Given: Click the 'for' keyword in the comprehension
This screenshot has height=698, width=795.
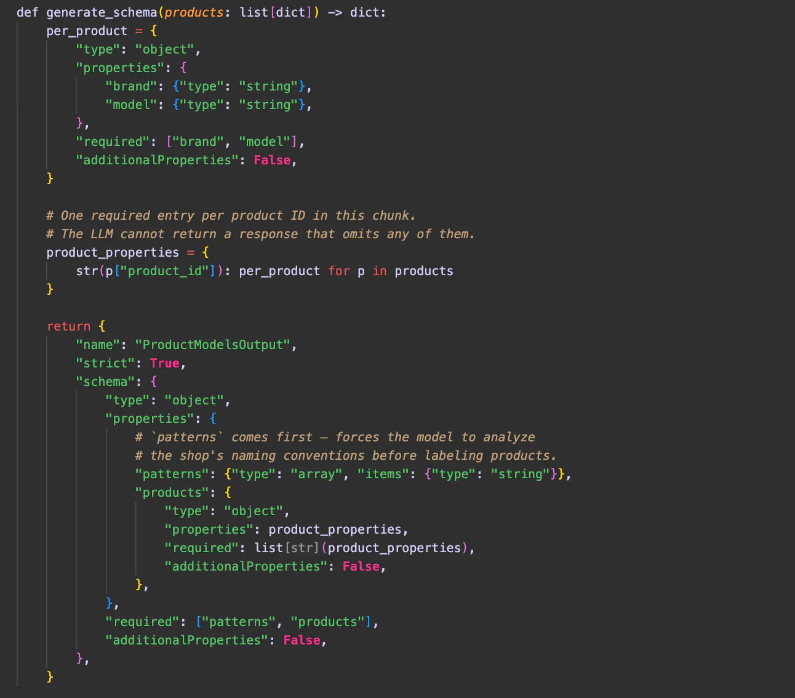Looking at the screenshot, I should pyautogui.click(x=338, y=271).
